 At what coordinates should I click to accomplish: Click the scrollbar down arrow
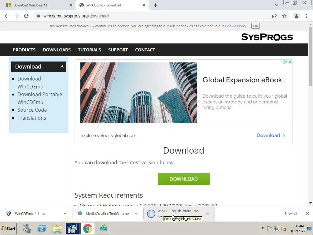(x=311, y=203)
